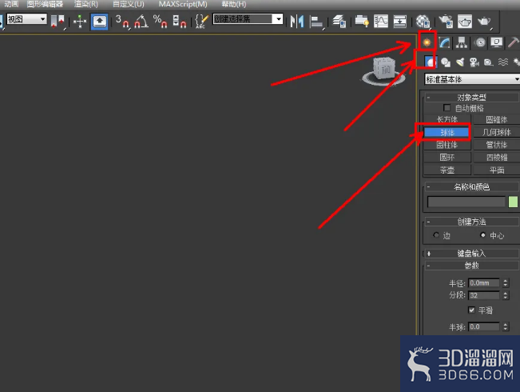The image size is (520, 392).
Task: Open the Display command panel tab
Action: coord(497,42)
